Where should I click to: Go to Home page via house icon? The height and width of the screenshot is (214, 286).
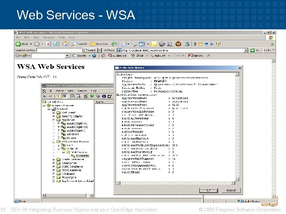(x=65, y=44)
